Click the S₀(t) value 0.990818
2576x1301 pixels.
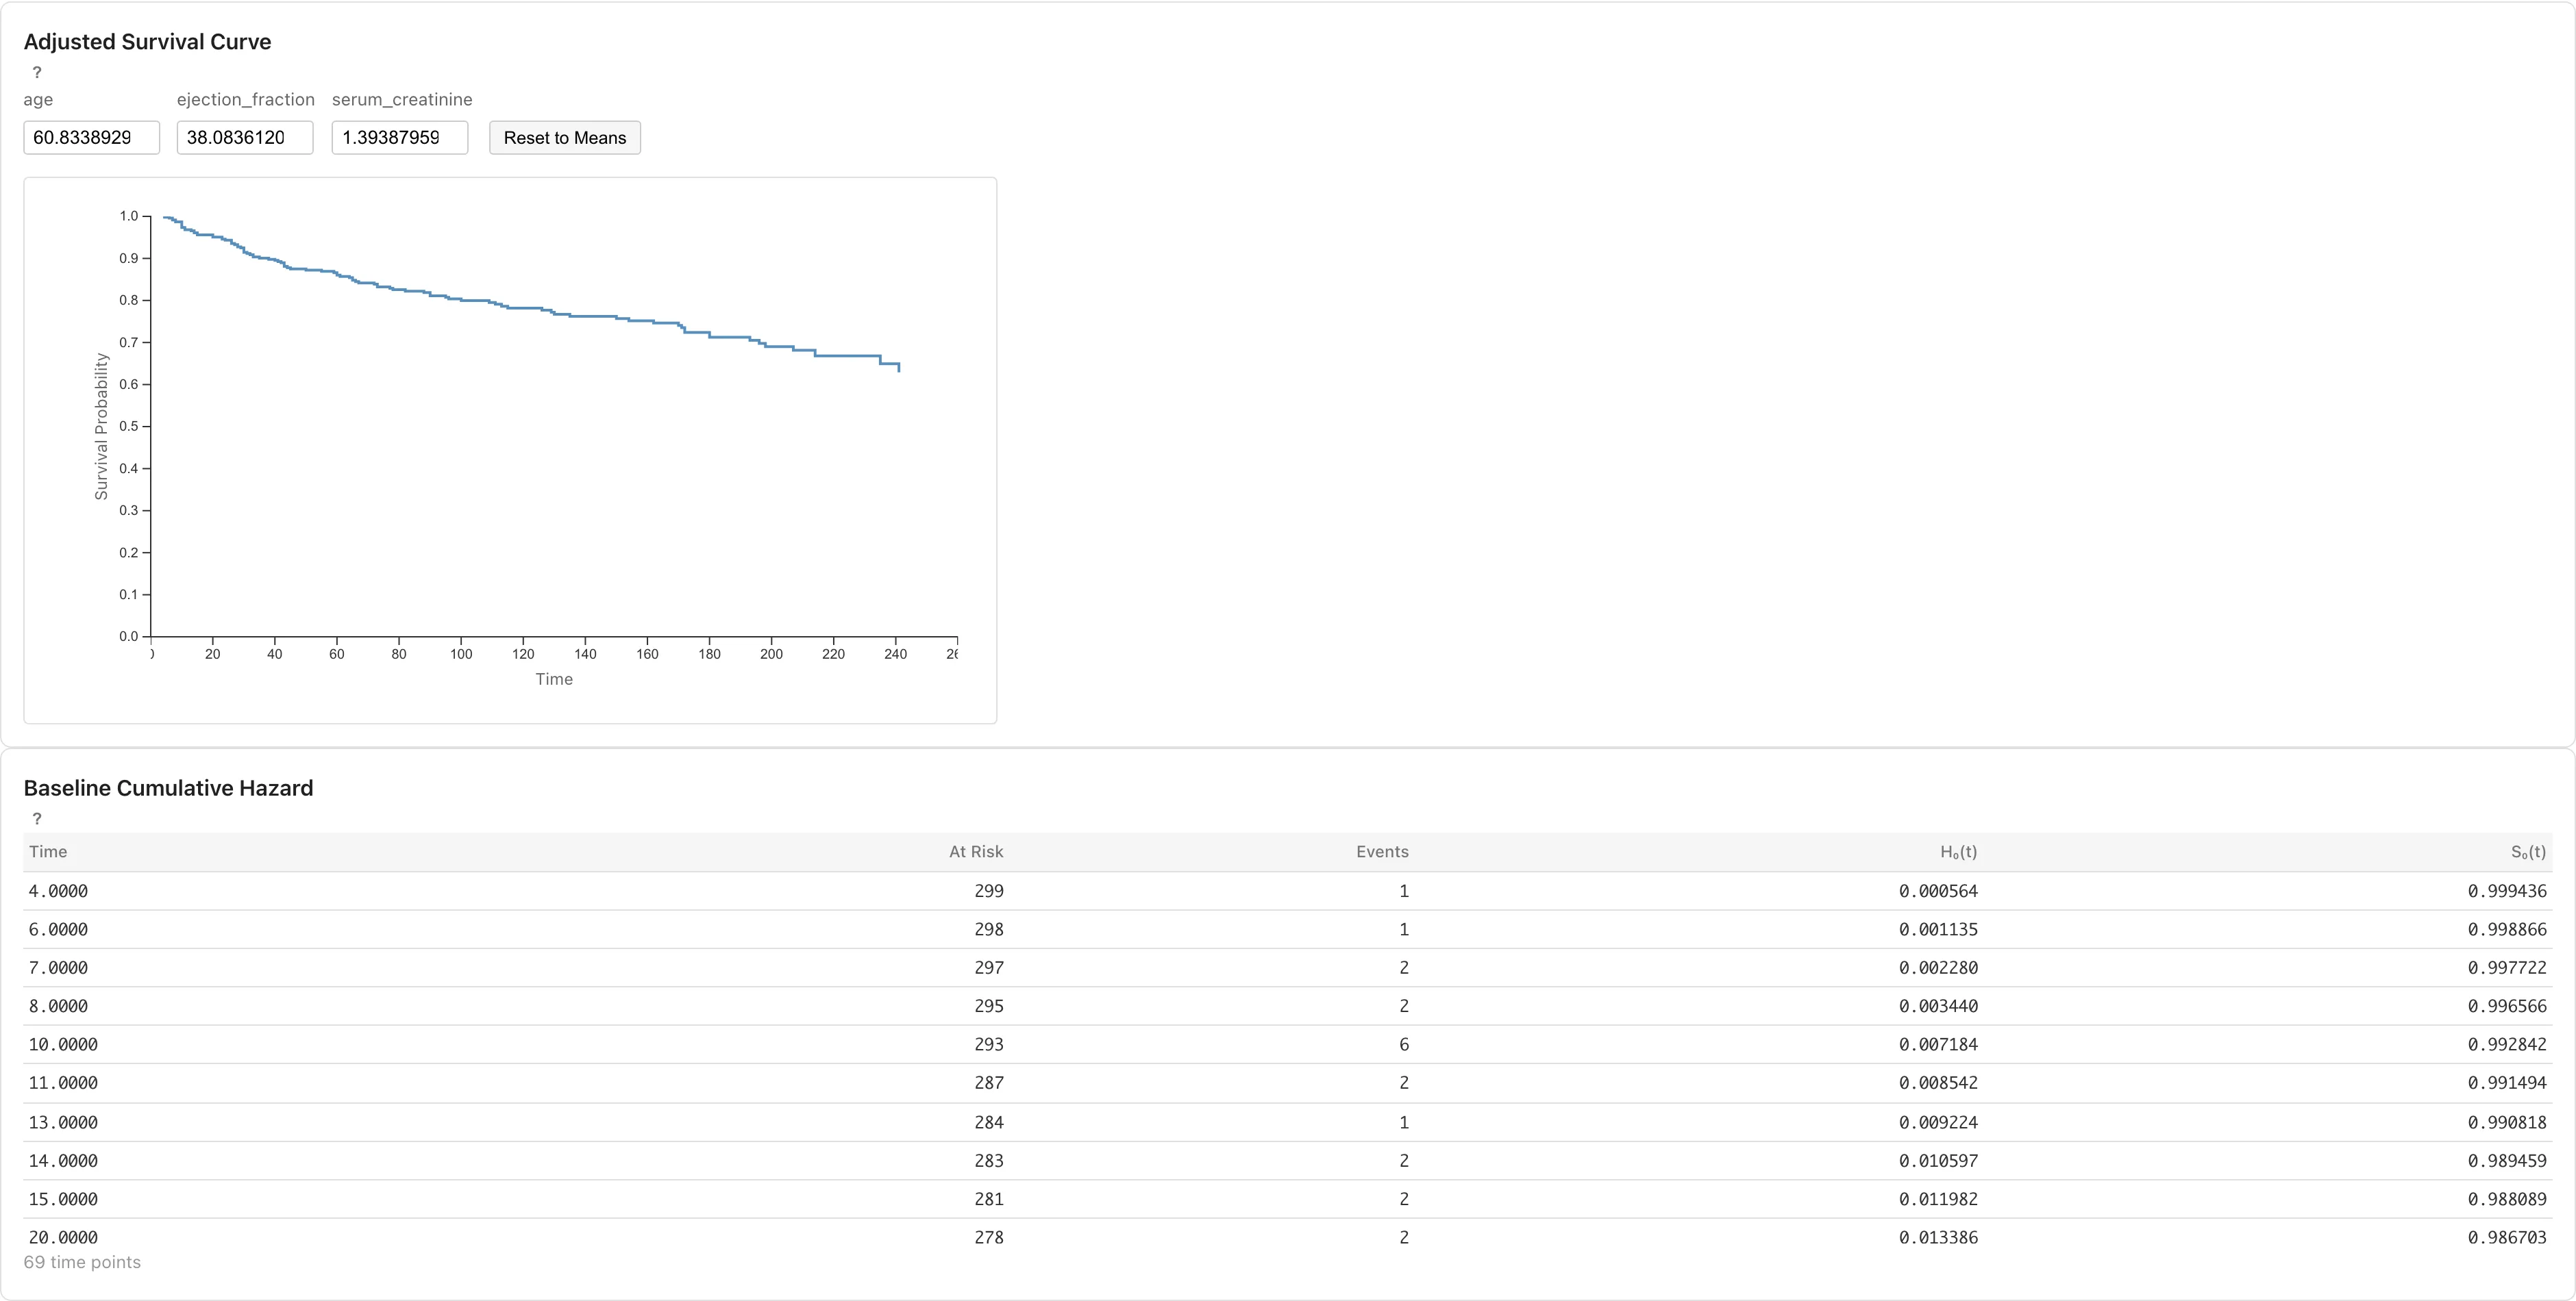point(2507,1122)
